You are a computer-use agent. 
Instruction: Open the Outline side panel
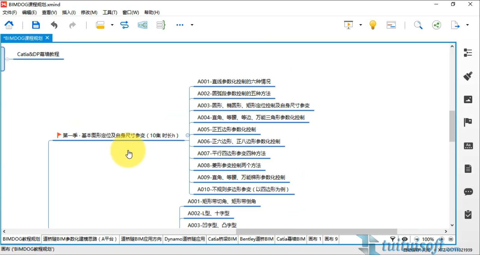click(468, 53)
